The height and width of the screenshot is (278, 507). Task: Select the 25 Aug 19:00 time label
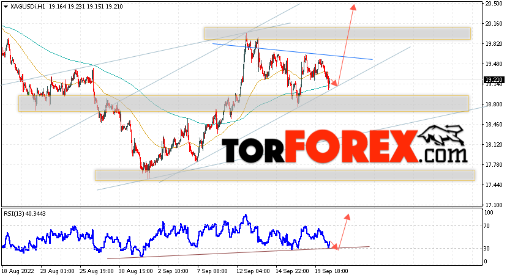(97, 271)
